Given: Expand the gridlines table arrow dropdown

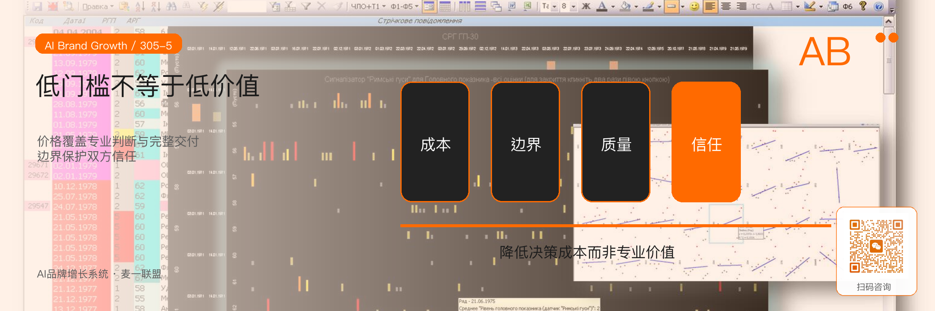Looking at the screenshot, I should point(798,6).
